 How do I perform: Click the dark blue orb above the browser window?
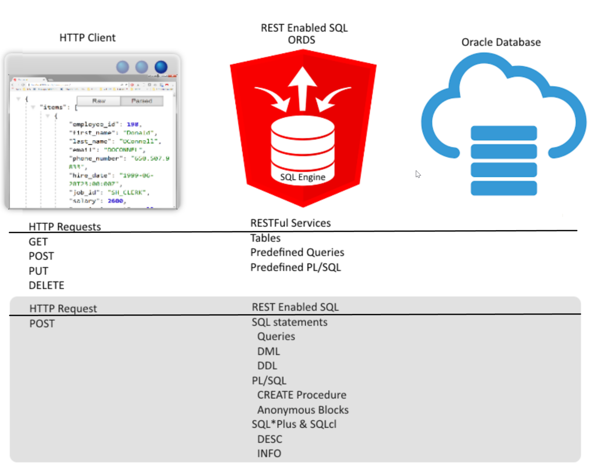click(x=160, y=67)
